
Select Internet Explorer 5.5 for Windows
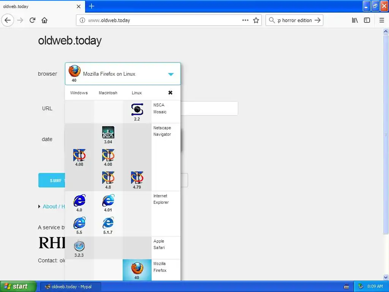(79, 225)
